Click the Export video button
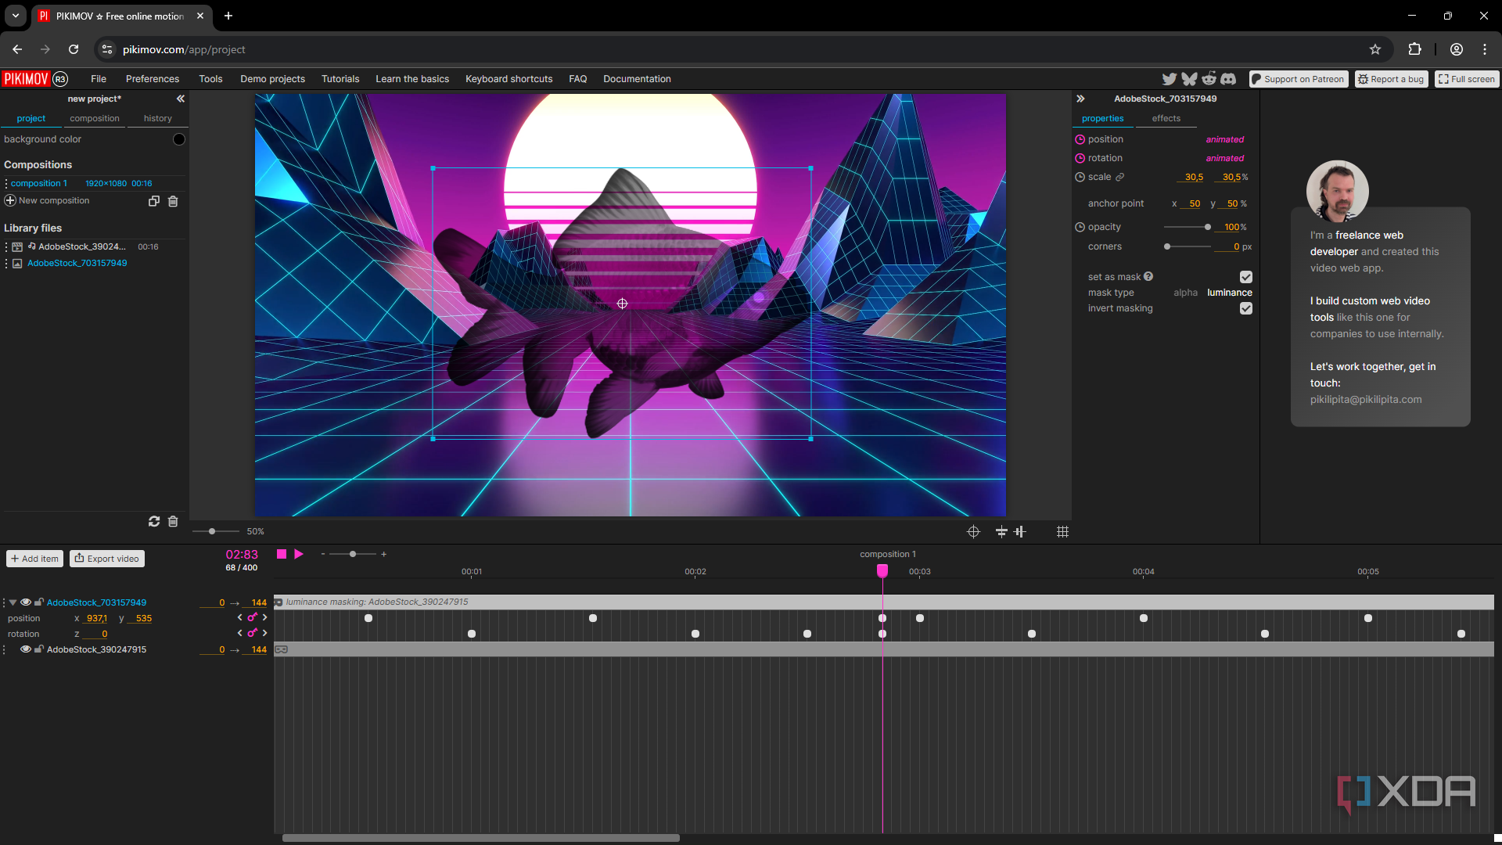Screen dimensions: 1502x845 tap(107, 559)
